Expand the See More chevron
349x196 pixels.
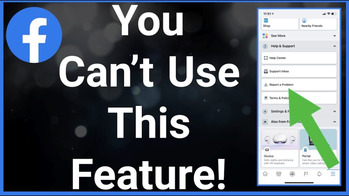tap(335, 36)
